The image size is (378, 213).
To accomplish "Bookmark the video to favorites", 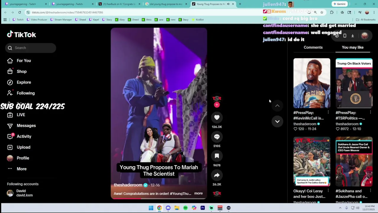I will (217, 156).
